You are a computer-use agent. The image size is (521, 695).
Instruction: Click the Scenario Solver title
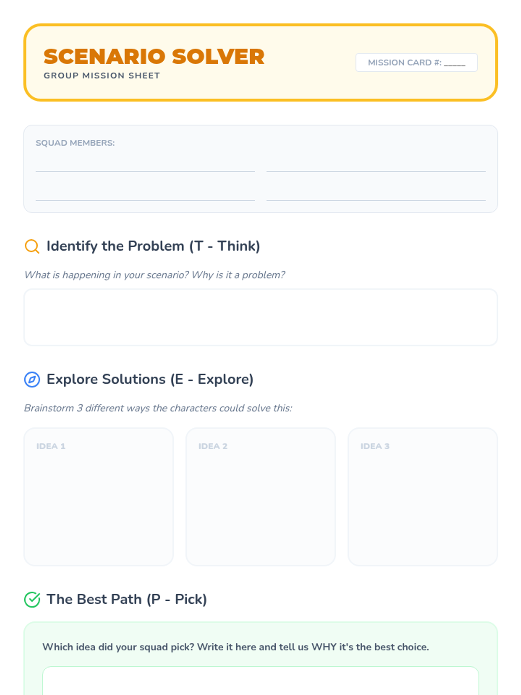click(x=154, y=56)
